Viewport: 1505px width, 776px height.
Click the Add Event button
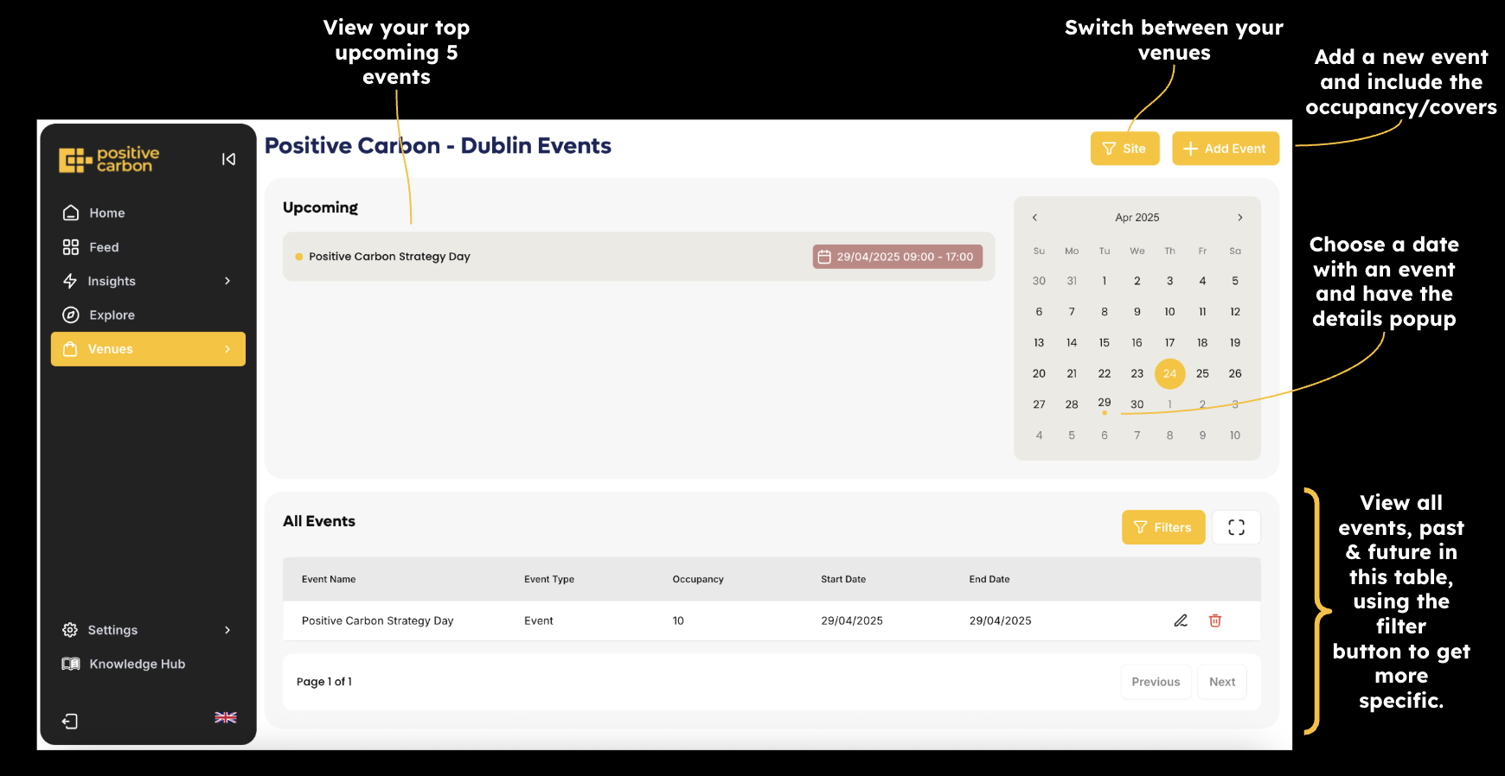pos(1226,149)
